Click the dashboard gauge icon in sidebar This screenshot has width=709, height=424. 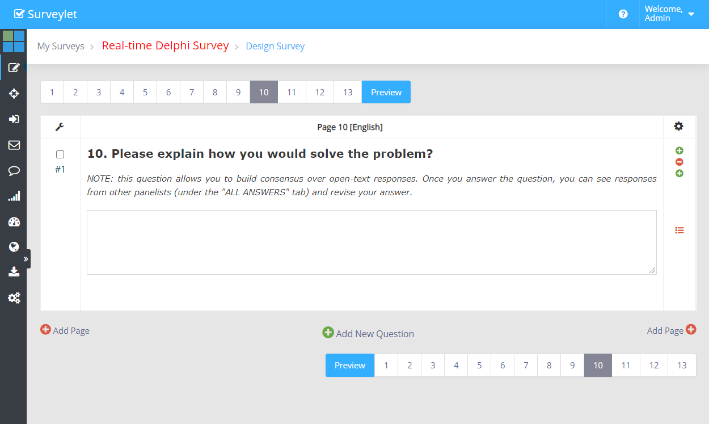coord(14,222)
